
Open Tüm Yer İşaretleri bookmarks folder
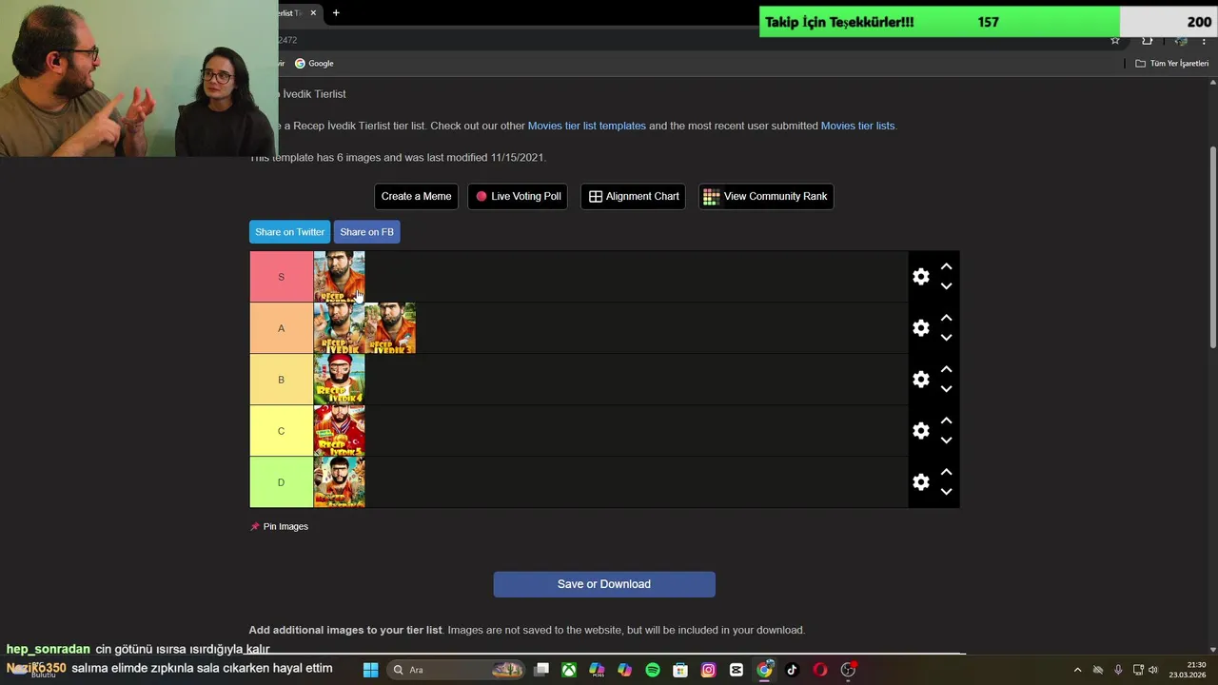[1171, 64]
